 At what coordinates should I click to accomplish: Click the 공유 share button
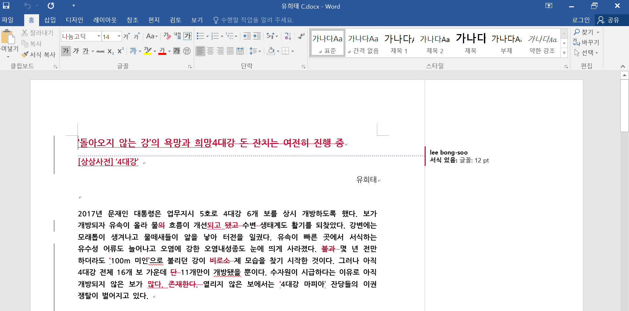tap(609, 20)
